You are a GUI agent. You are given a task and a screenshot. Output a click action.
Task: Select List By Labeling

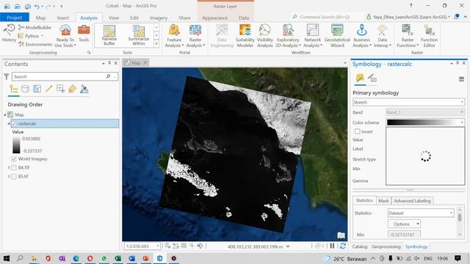[x=72, y=89]
